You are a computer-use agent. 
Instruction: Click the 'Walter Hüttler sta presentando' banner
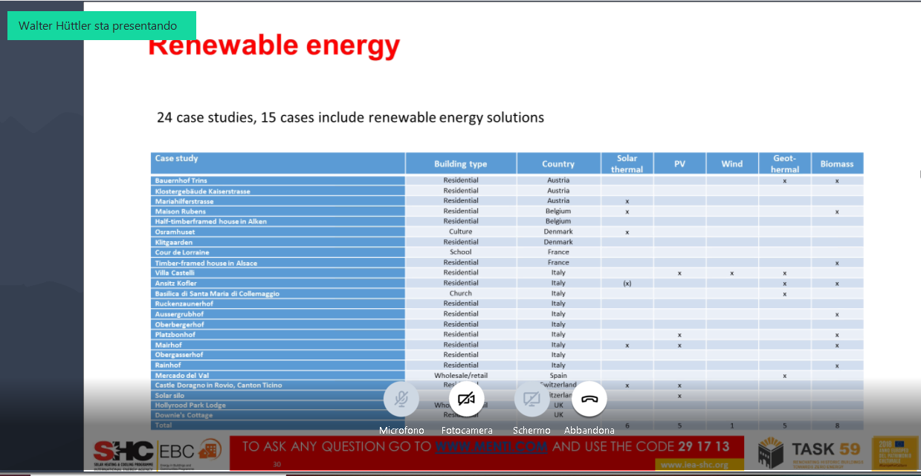tap(102, 26)
